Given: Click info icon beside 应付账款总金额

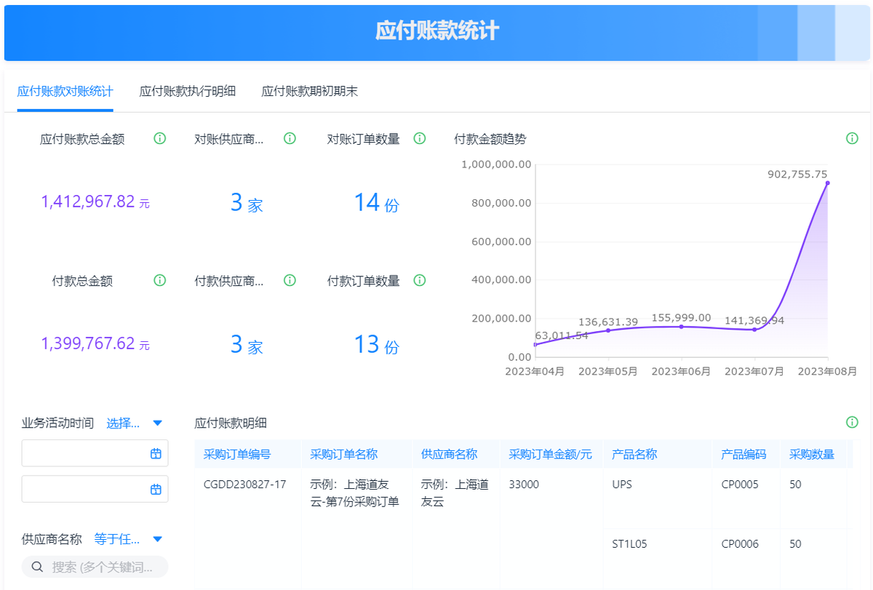Looking at the screenshot, I should 160,138.
